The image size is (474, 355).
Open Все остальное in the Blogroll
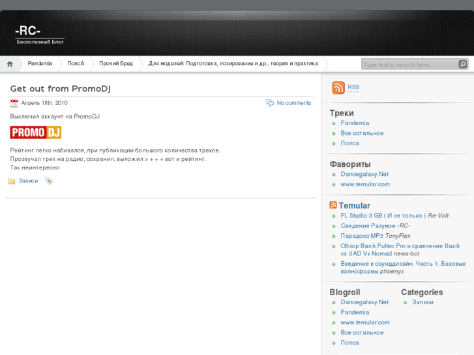coord(362,332)
